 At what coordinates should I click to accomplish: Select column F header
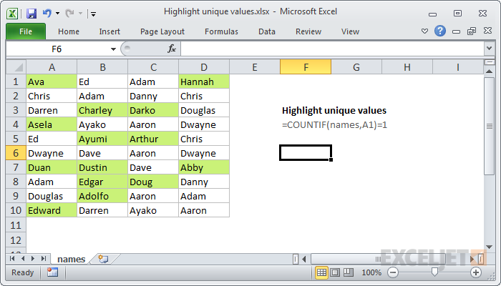[306, 67]
